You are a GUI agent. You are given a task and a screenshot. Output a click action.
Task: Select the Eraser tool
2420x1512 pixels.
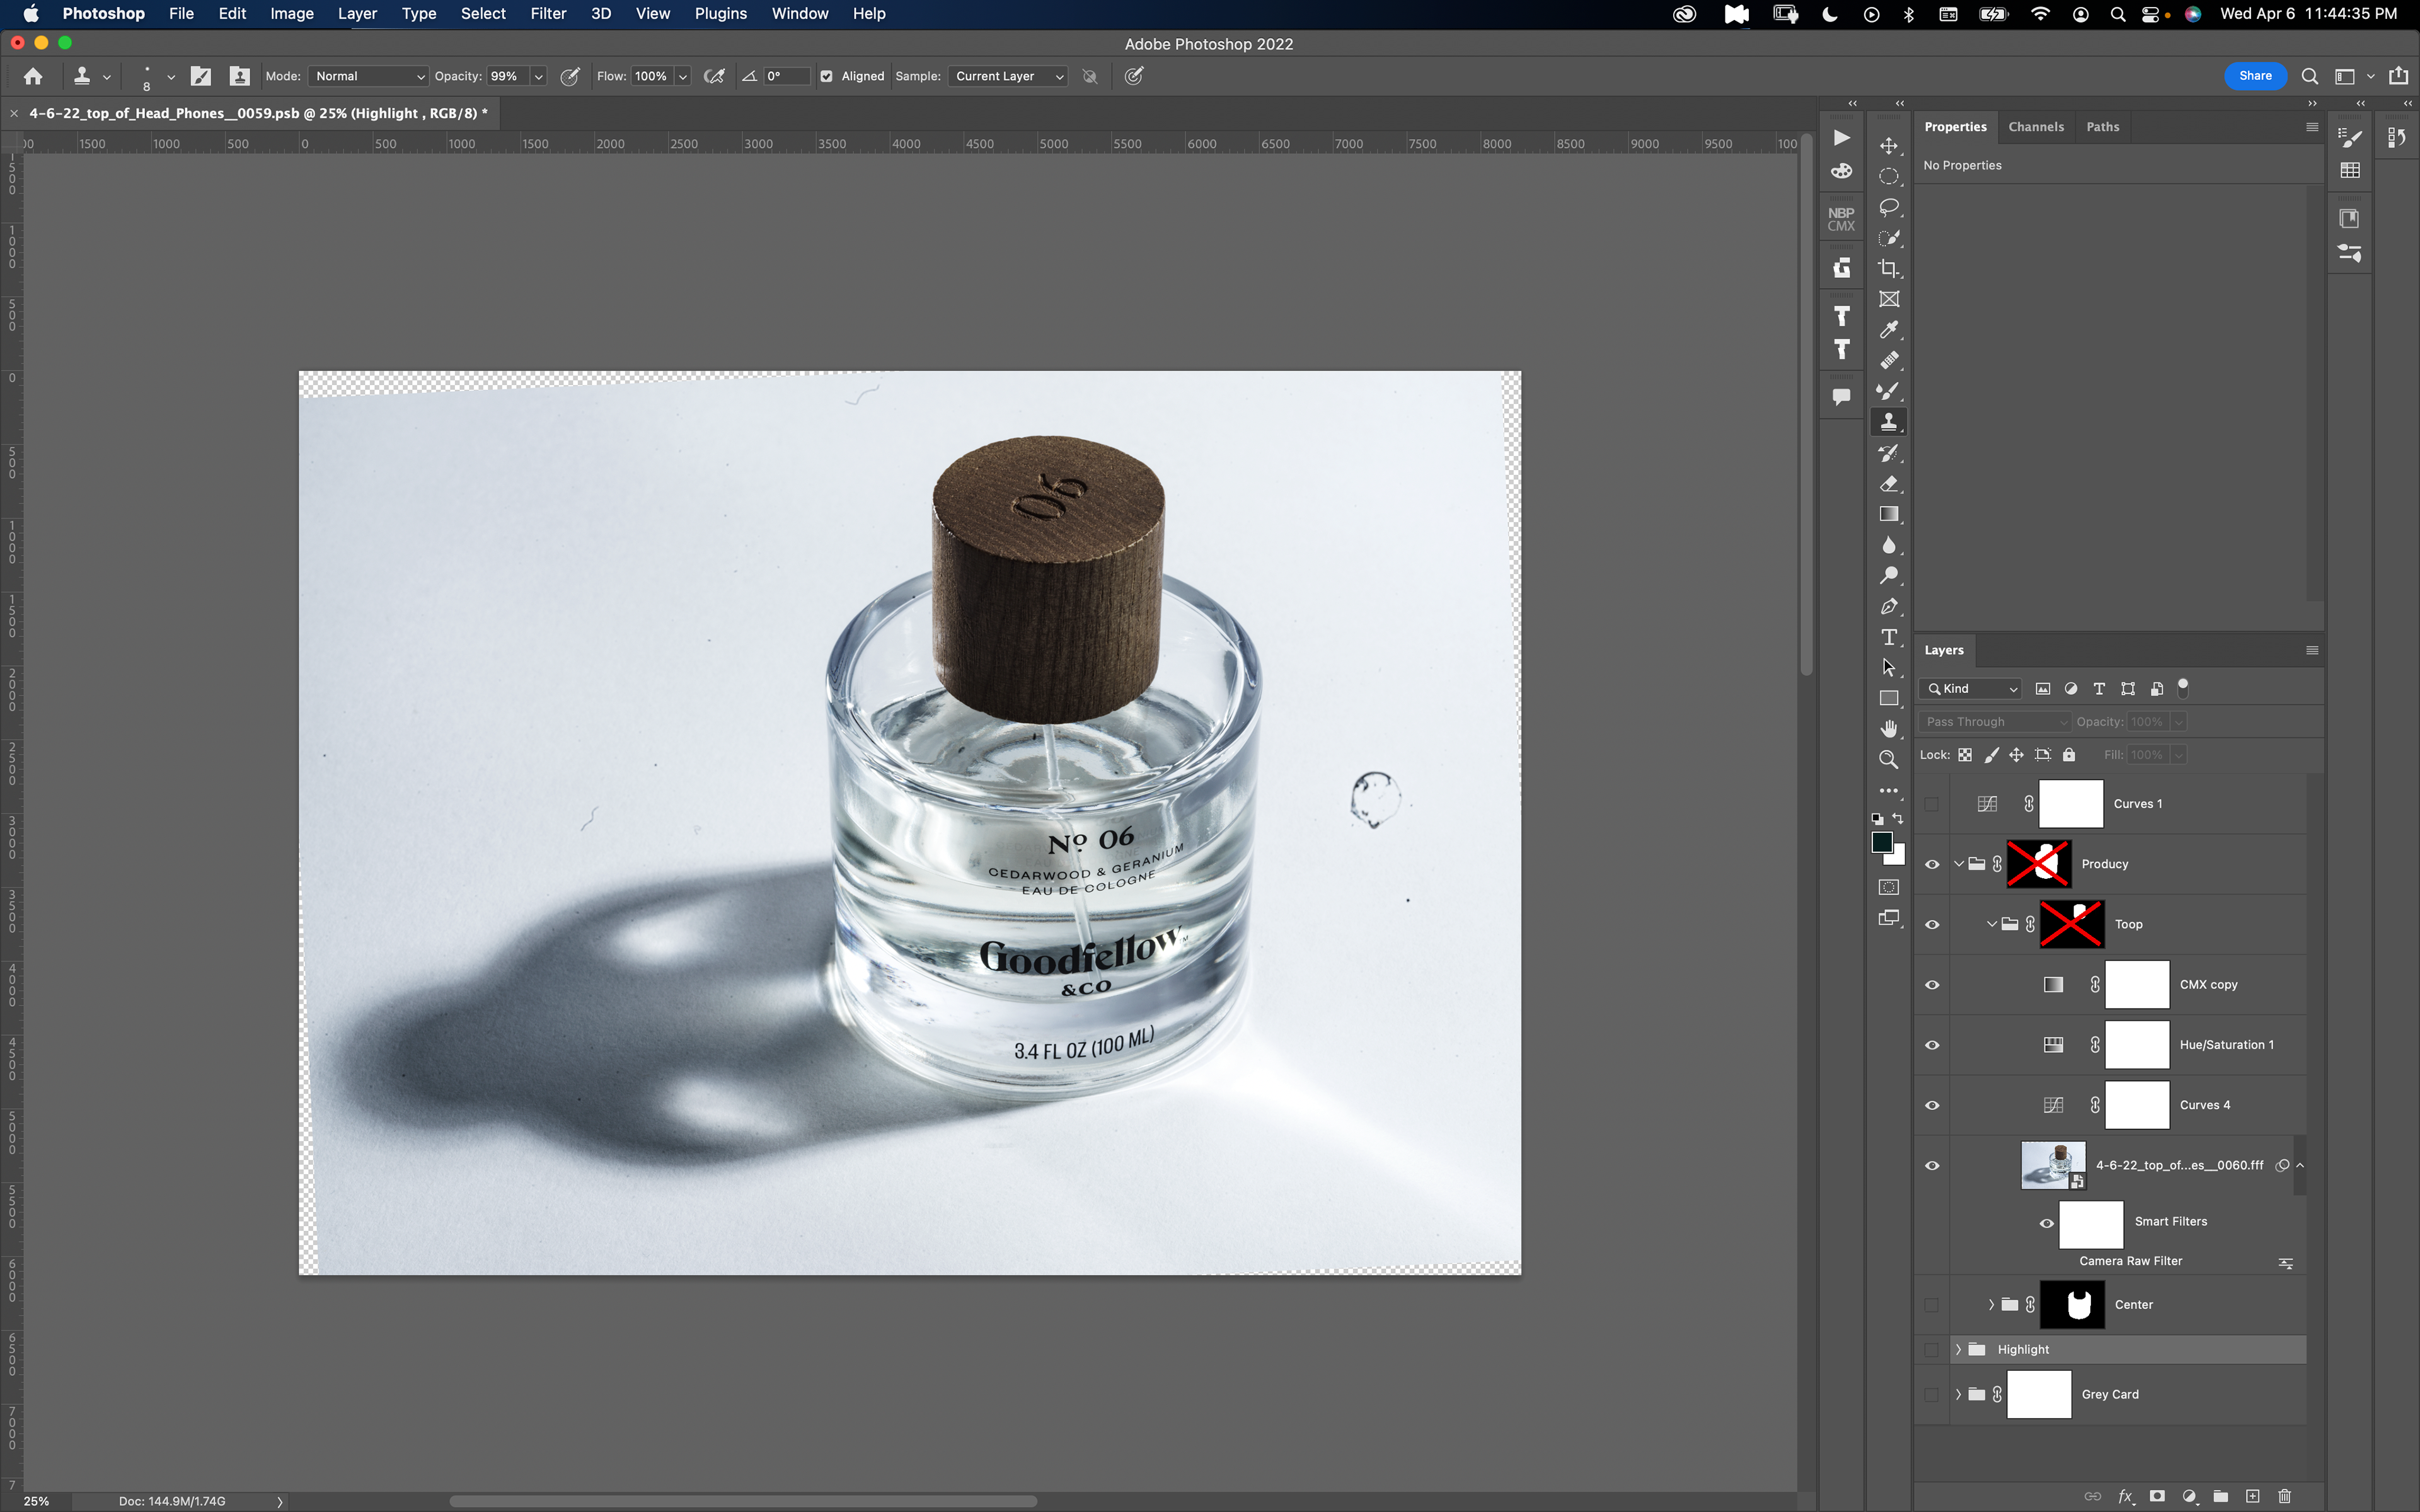pyautogui.click(x=1888, y=484)
